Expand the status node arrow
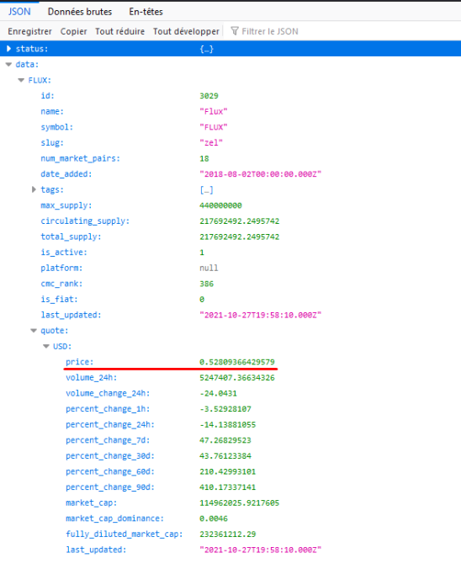Viewport: 461px width, 569px height. (8, 49)
